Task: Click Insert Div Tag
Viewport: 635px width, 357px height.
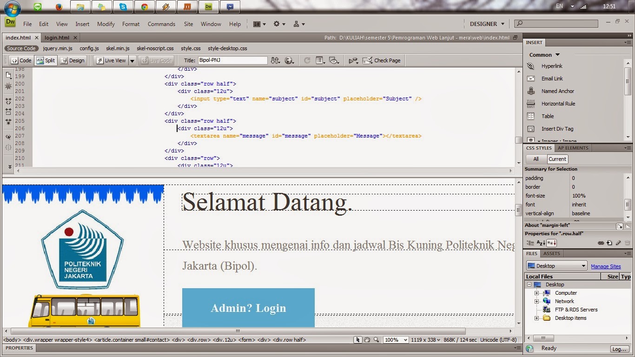Action: [557, 129]
